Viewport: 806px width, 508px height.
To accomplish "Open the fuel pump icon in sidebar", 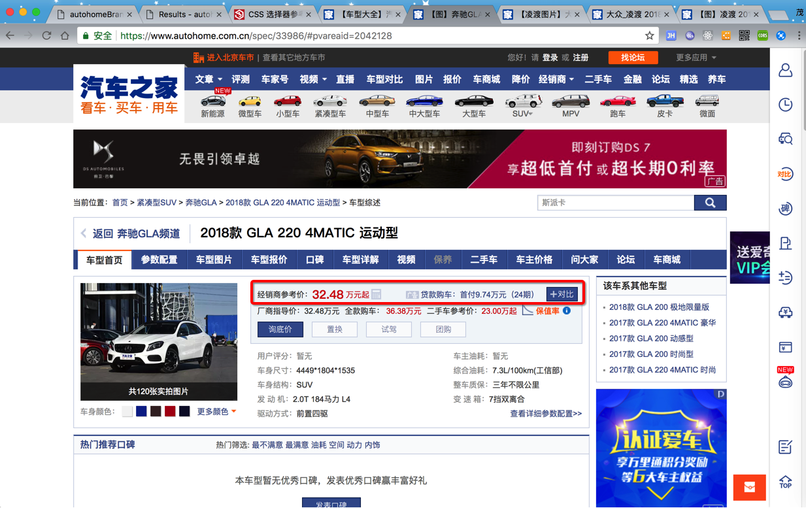I will [785, 243].
